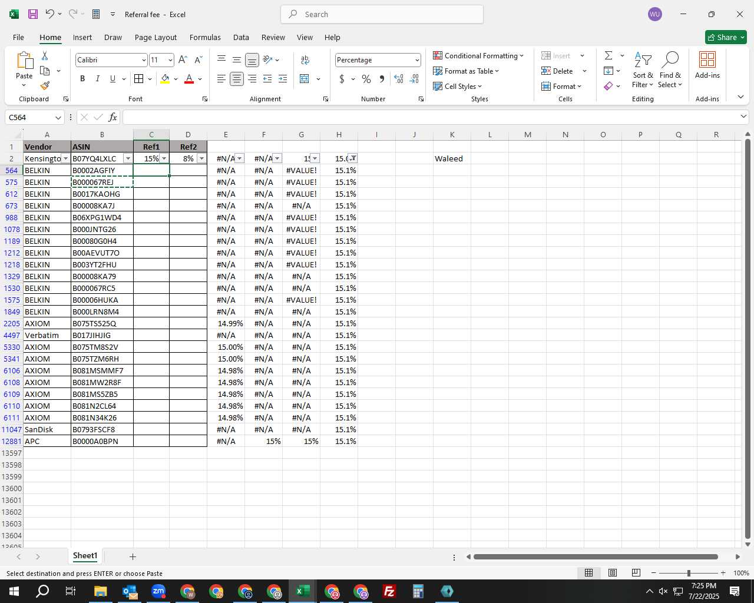The height and width of the screenshot is (603, 754).
Task: Select the Sheet1 tab
Action: click(x=85, y=556)
